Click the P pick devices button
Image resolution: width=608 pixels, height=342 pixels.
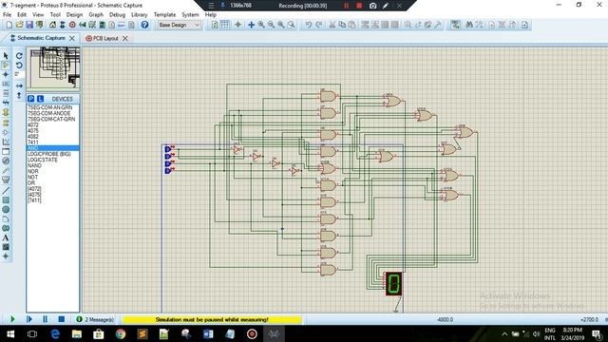31,99
